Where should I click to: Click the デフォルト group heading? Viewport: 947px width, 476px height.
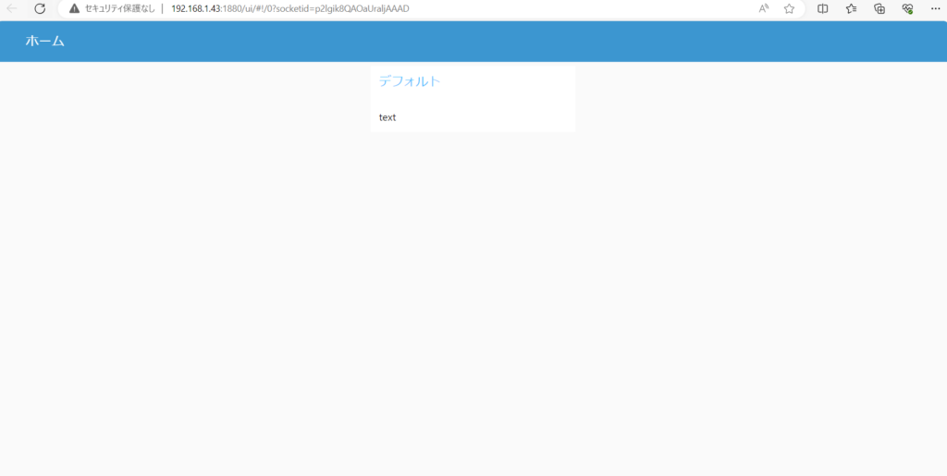pos(410,81)
